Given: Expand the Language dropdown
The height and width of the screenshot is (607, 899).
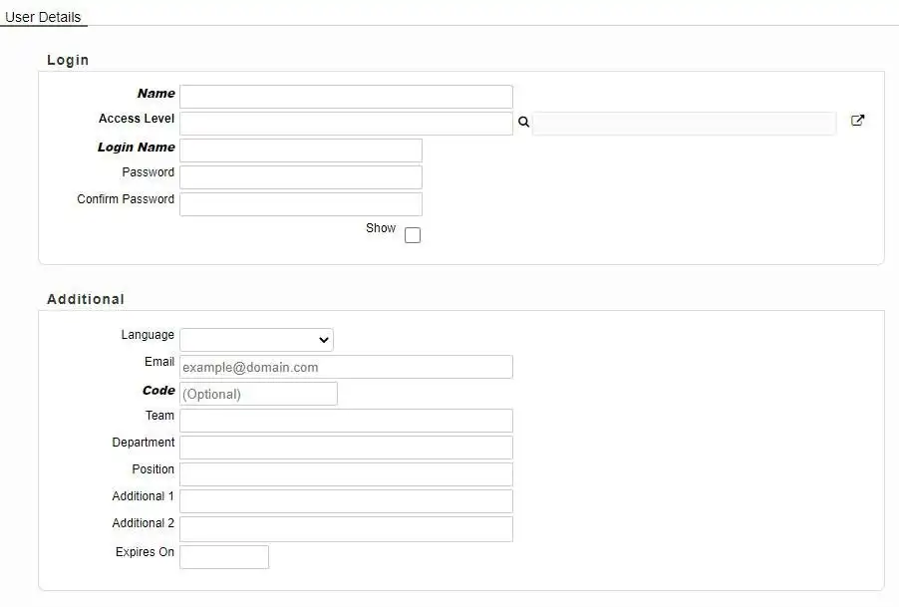Looking at the screenshot, I should (256, 340).
